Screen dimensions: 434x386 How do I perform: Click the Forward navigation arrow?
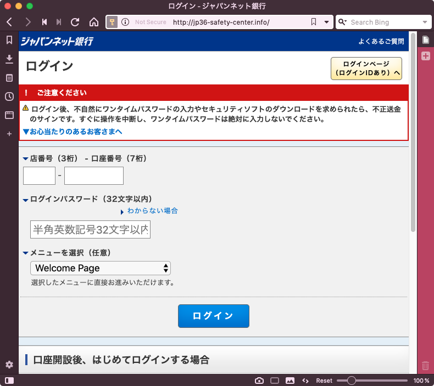(x=27, y=22)
